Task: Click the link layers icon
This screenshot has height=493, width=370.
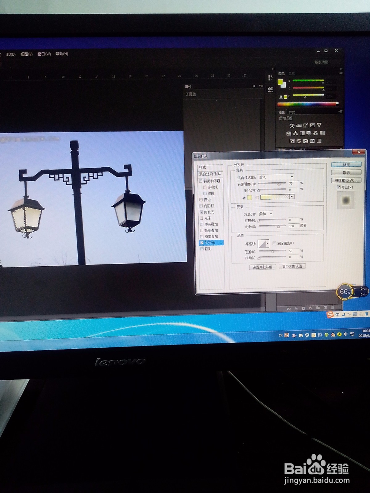Action: (x=289, y=308)
